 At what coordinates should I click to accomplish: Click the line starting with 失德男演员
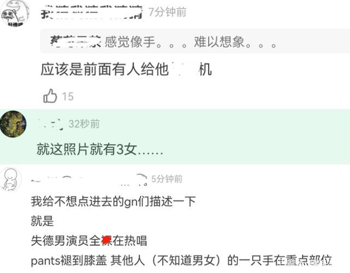point(89,241)
